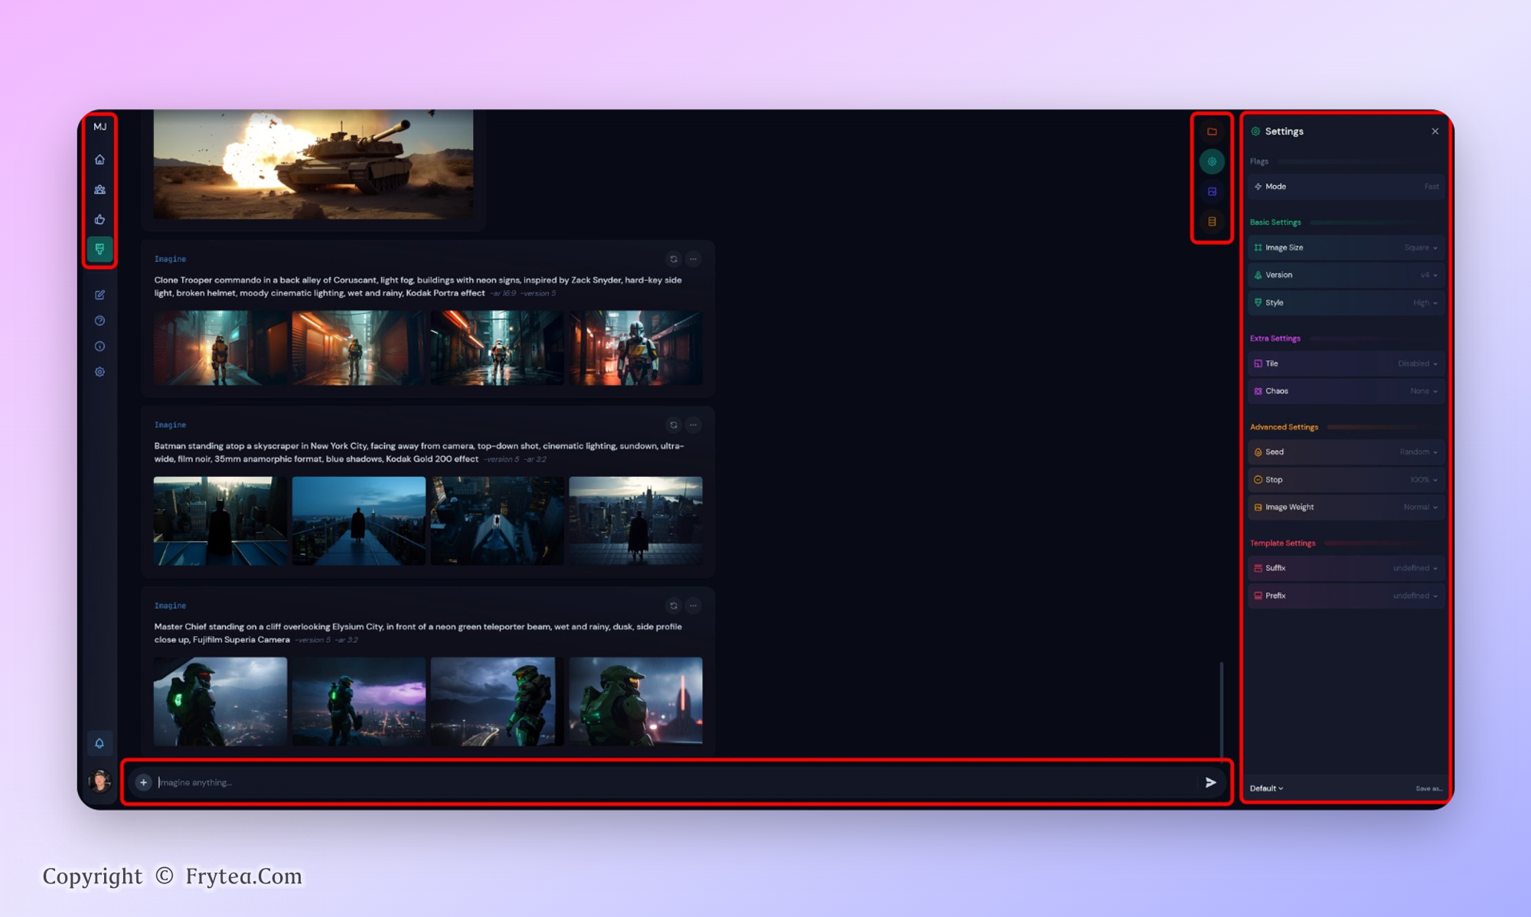Open first Master Chief thumbnail
1531x917 pixels.
click(220, 701)
